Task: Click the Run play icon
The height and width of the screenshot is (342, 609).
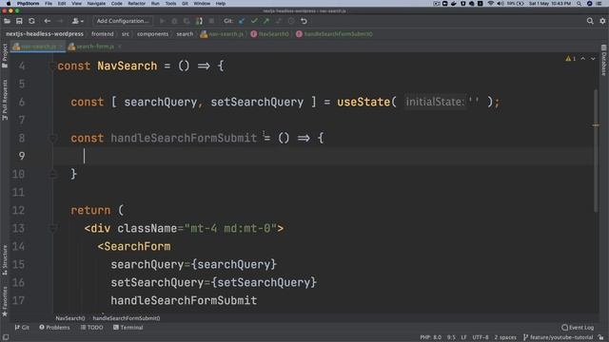Action: pos(163,21)
